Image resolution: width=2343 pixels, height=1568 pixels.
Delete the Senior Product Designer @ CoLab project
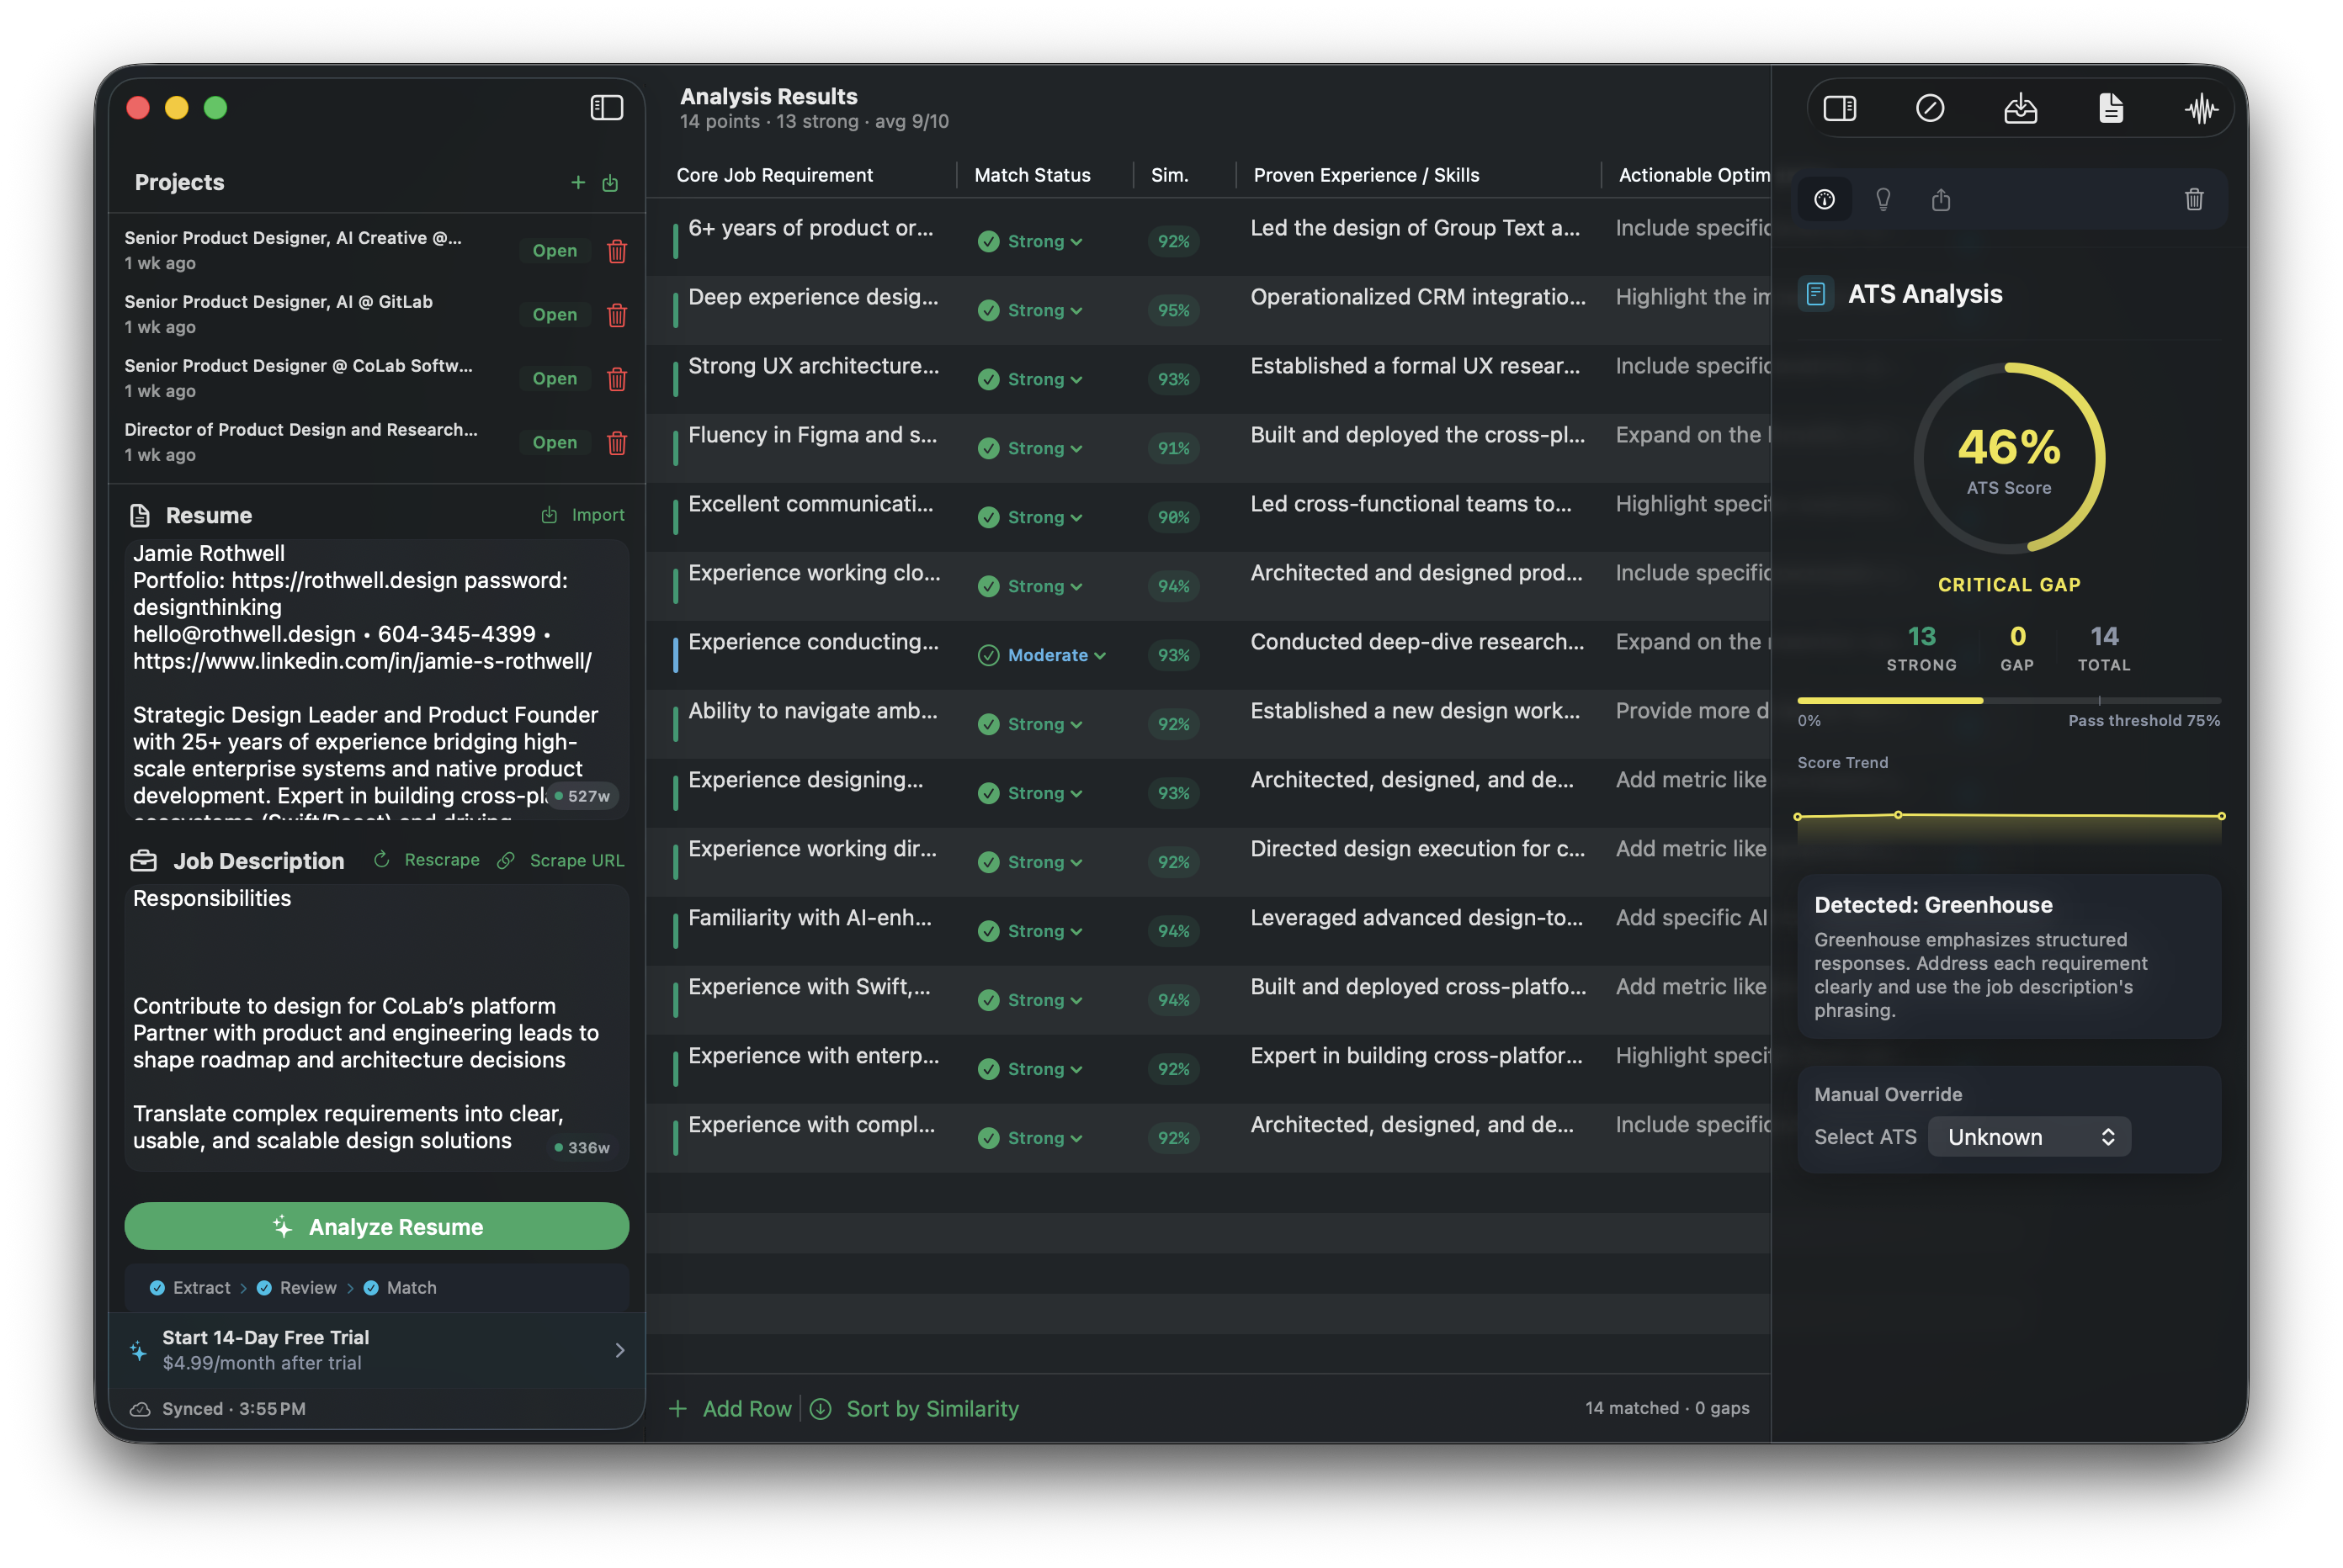(617, 379)
